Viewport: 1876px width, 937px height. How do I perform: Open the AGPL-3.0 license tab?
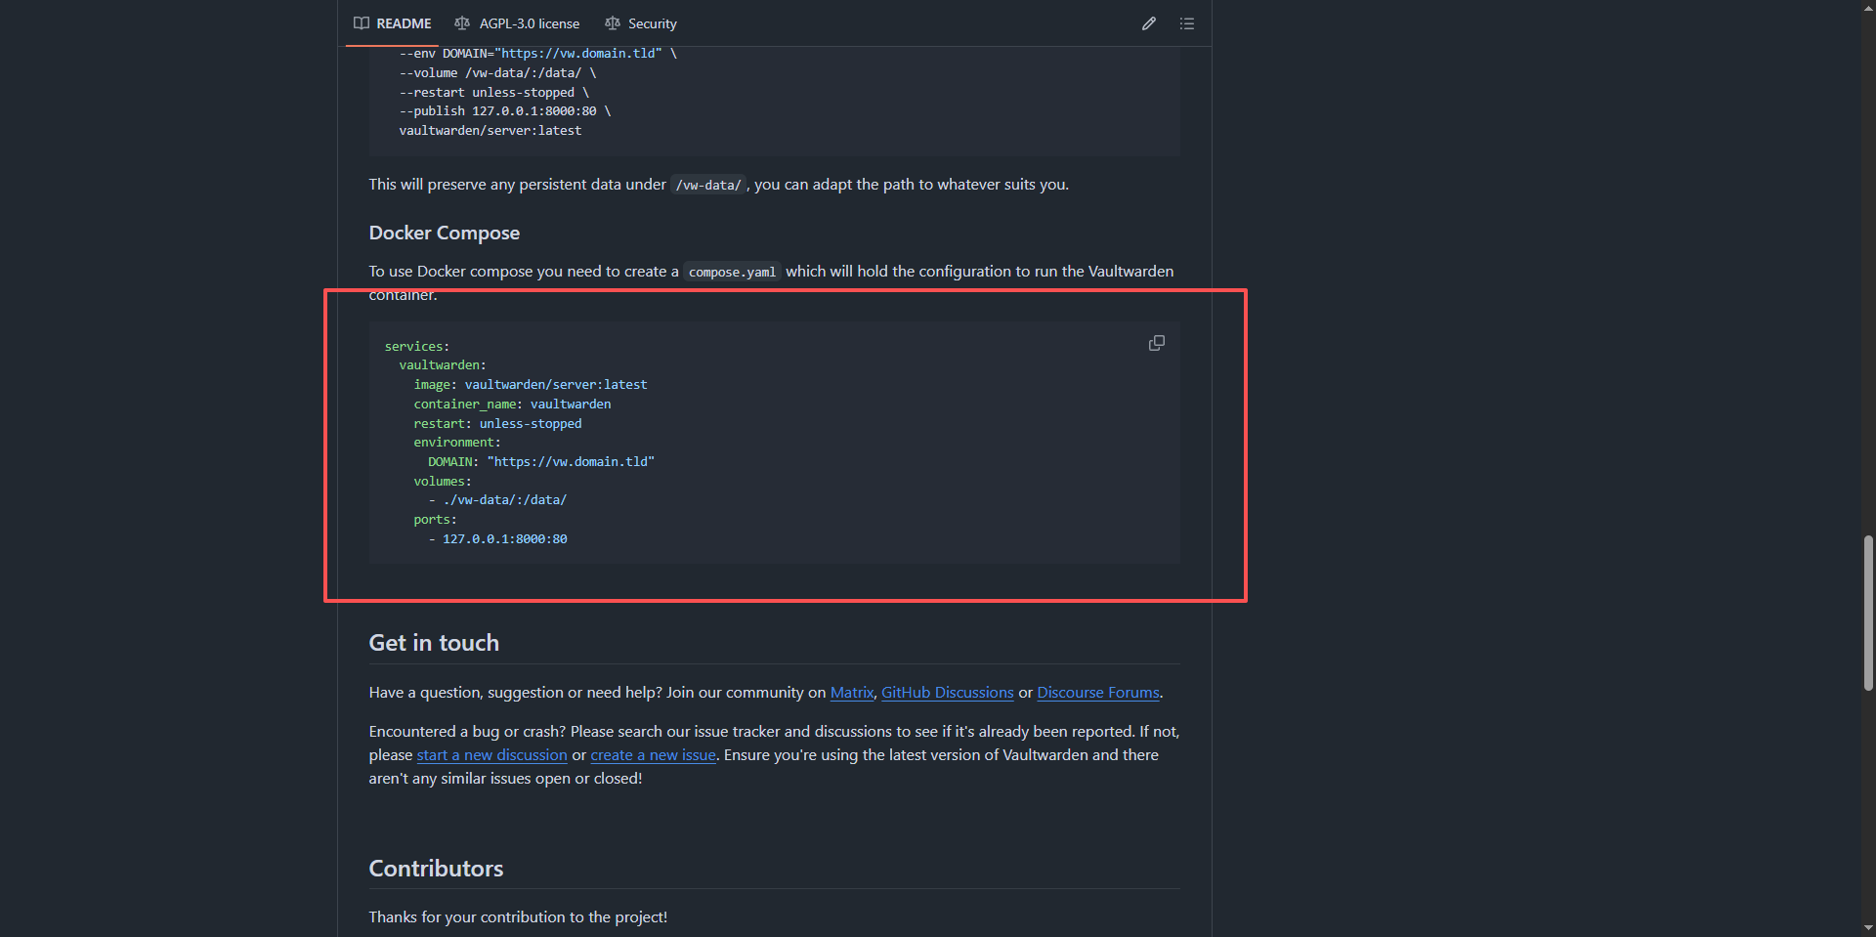click(x=517, y=23)
